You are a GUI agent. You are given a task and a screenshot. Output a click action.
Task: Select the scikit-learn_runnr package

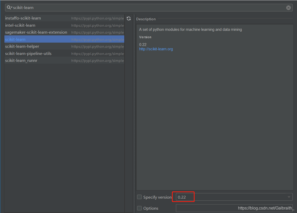tap(64, 60)
